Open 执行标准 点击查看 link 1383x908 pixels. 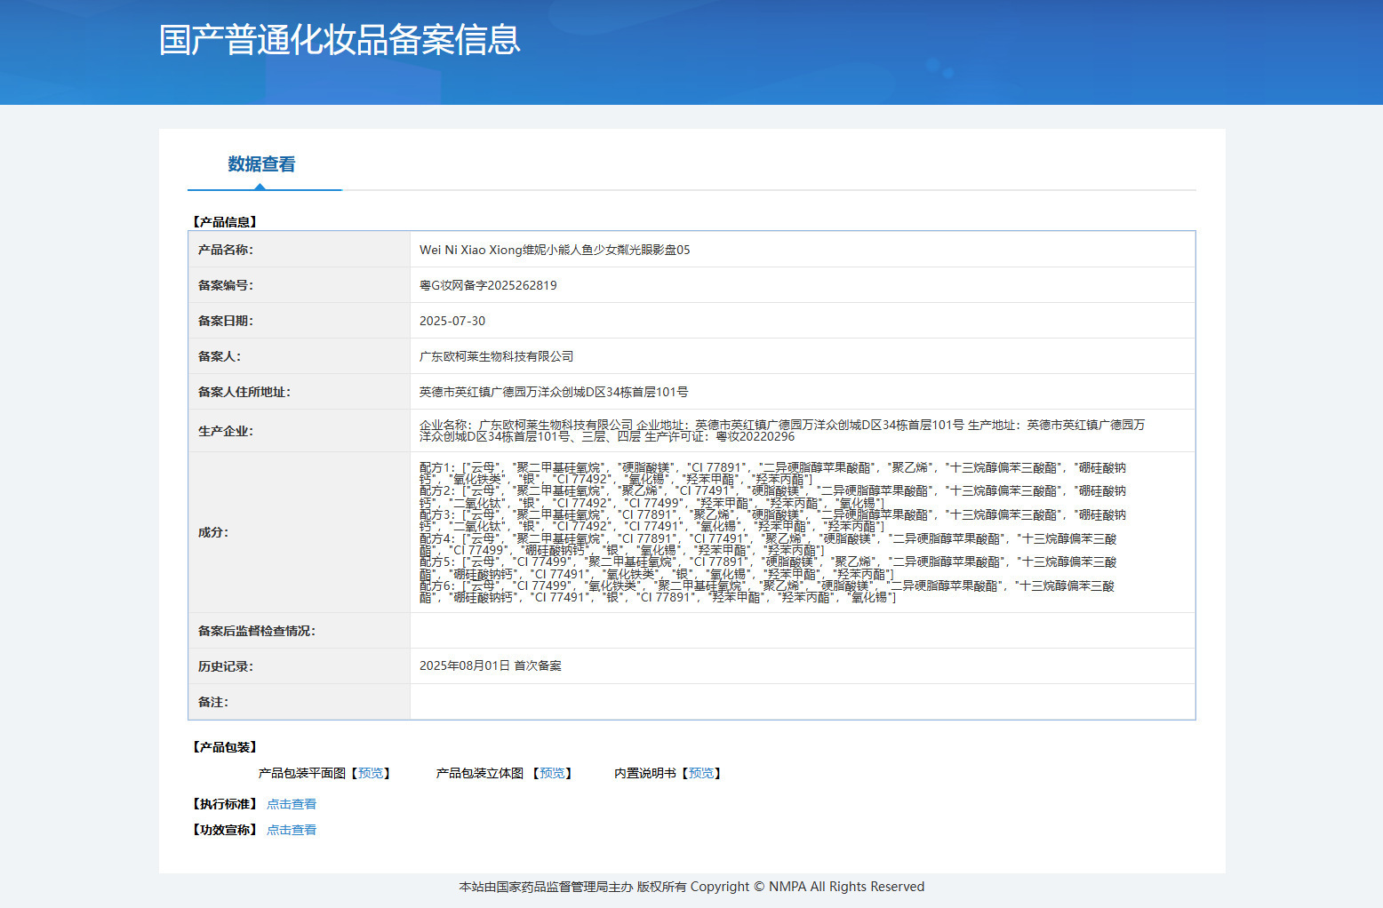(x=292, y=804)
